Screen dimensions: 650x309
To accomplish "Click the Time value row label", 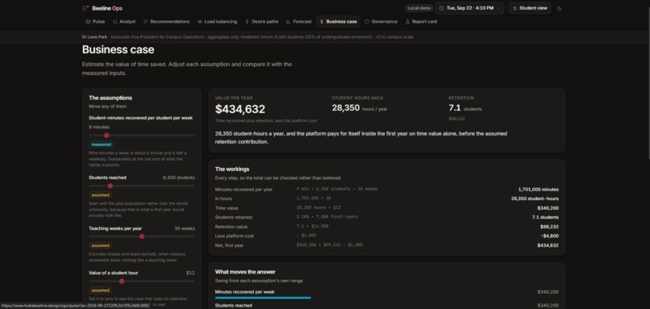I will (x=227, y=208).
